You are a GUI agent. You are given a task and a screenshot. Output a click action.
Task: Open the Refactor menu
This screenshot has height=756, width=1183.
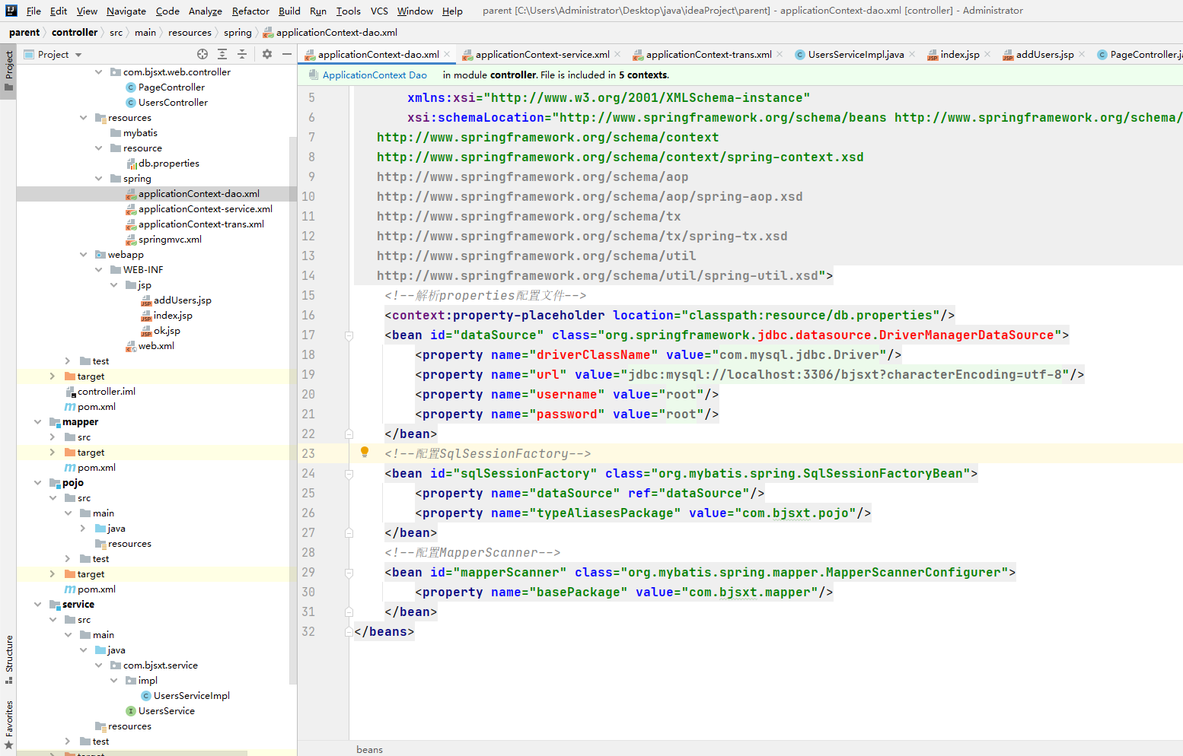coord(250,11)
